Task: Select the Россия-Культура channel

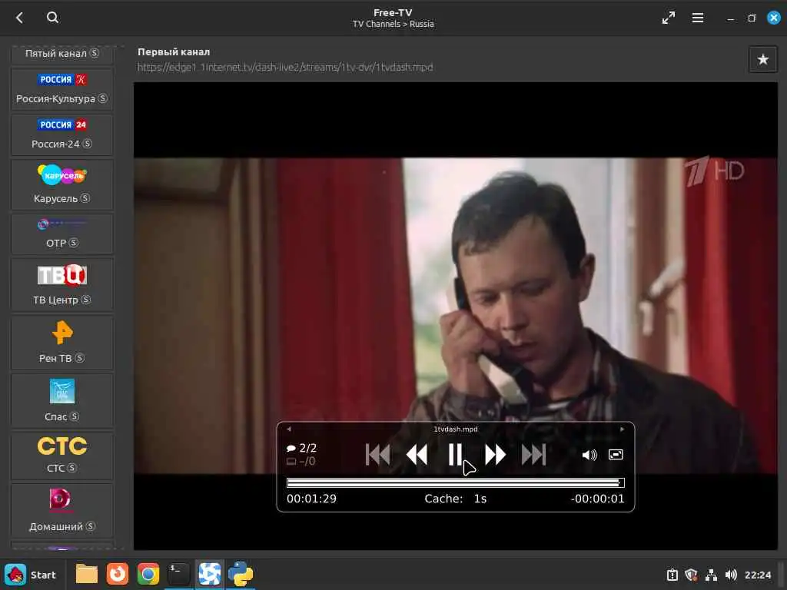Action: (62, 90)
